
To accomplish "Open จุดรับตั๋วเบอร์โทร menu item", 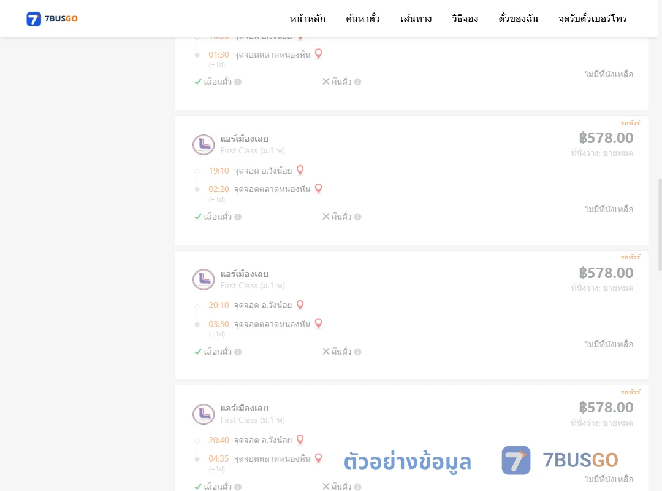I will (592, 18).
